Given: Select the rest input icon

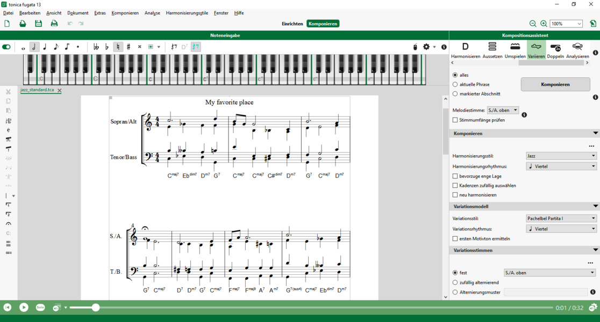Looking at the screenshot, I should click(174, 47).
